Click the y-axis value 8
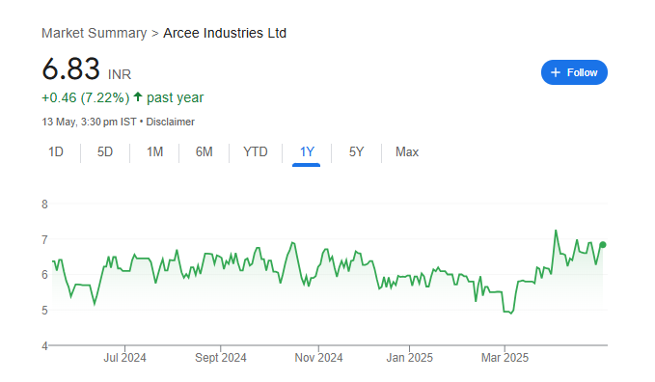 44,205
